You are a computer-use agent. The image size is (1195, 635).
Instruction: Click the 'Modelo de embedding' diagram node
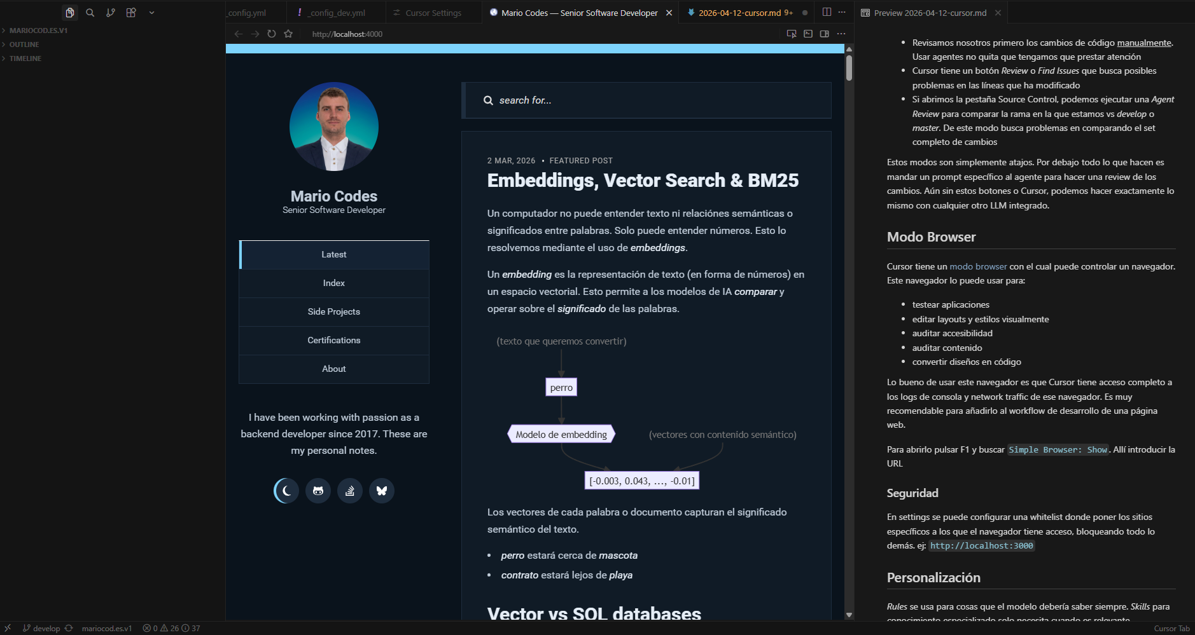(561, 435)
